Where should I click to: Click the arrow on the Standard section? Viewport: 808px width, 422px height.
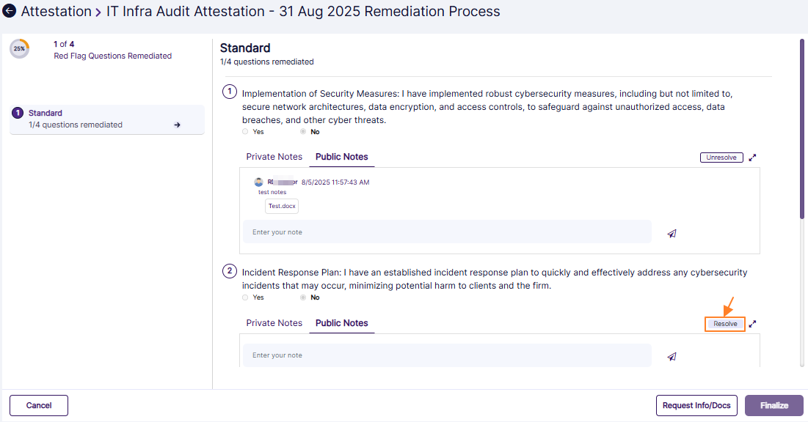[177, 125]
